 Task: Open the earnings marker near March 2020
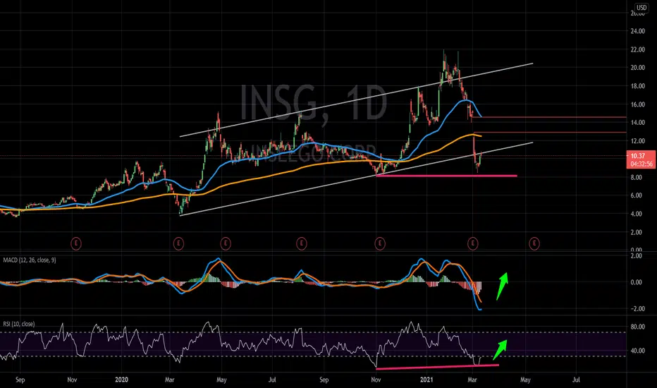click(178, 243)
